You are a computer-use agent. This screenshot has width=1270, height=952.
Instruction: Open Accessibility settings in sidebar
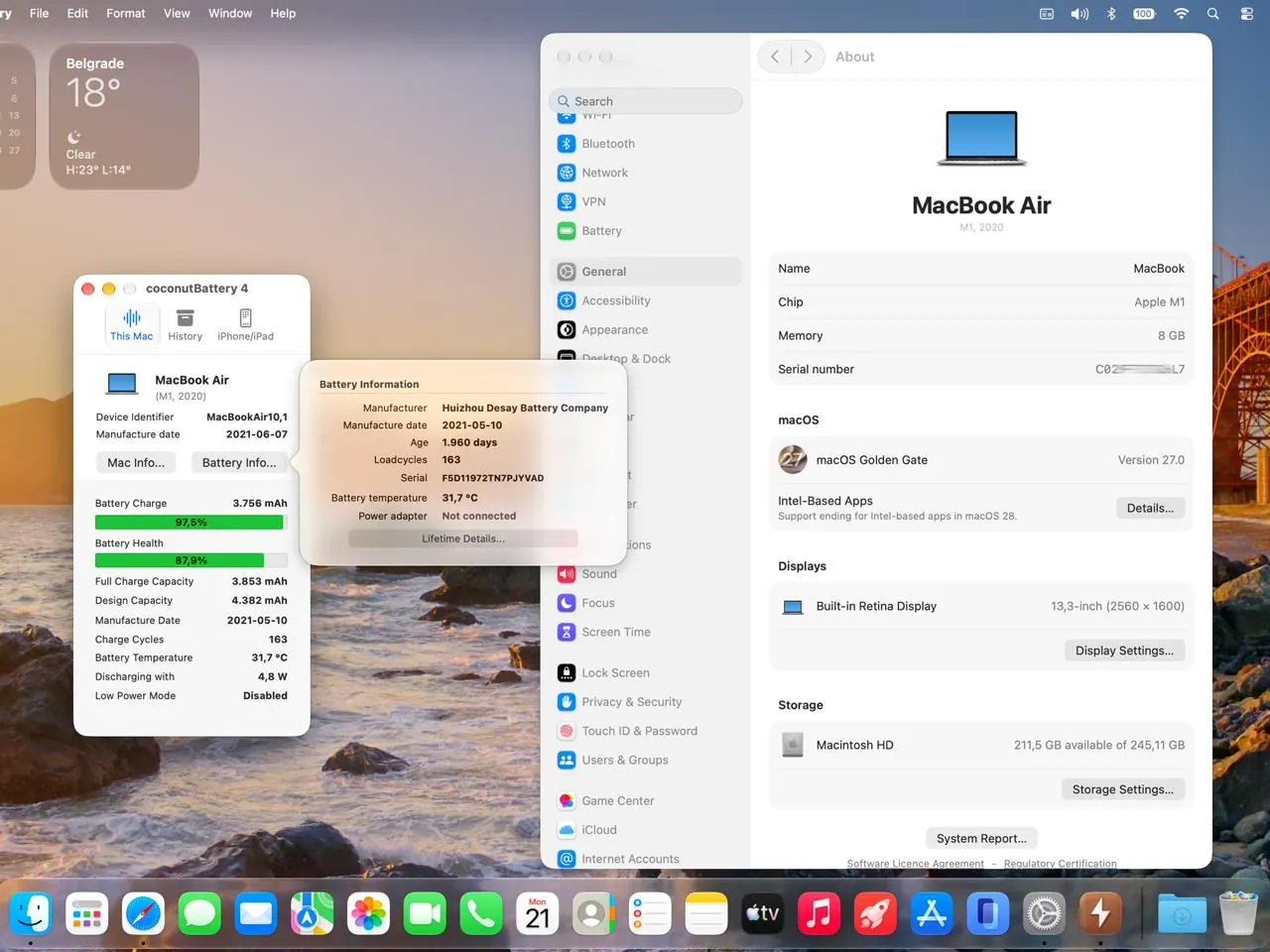click(x=645, y=300)
